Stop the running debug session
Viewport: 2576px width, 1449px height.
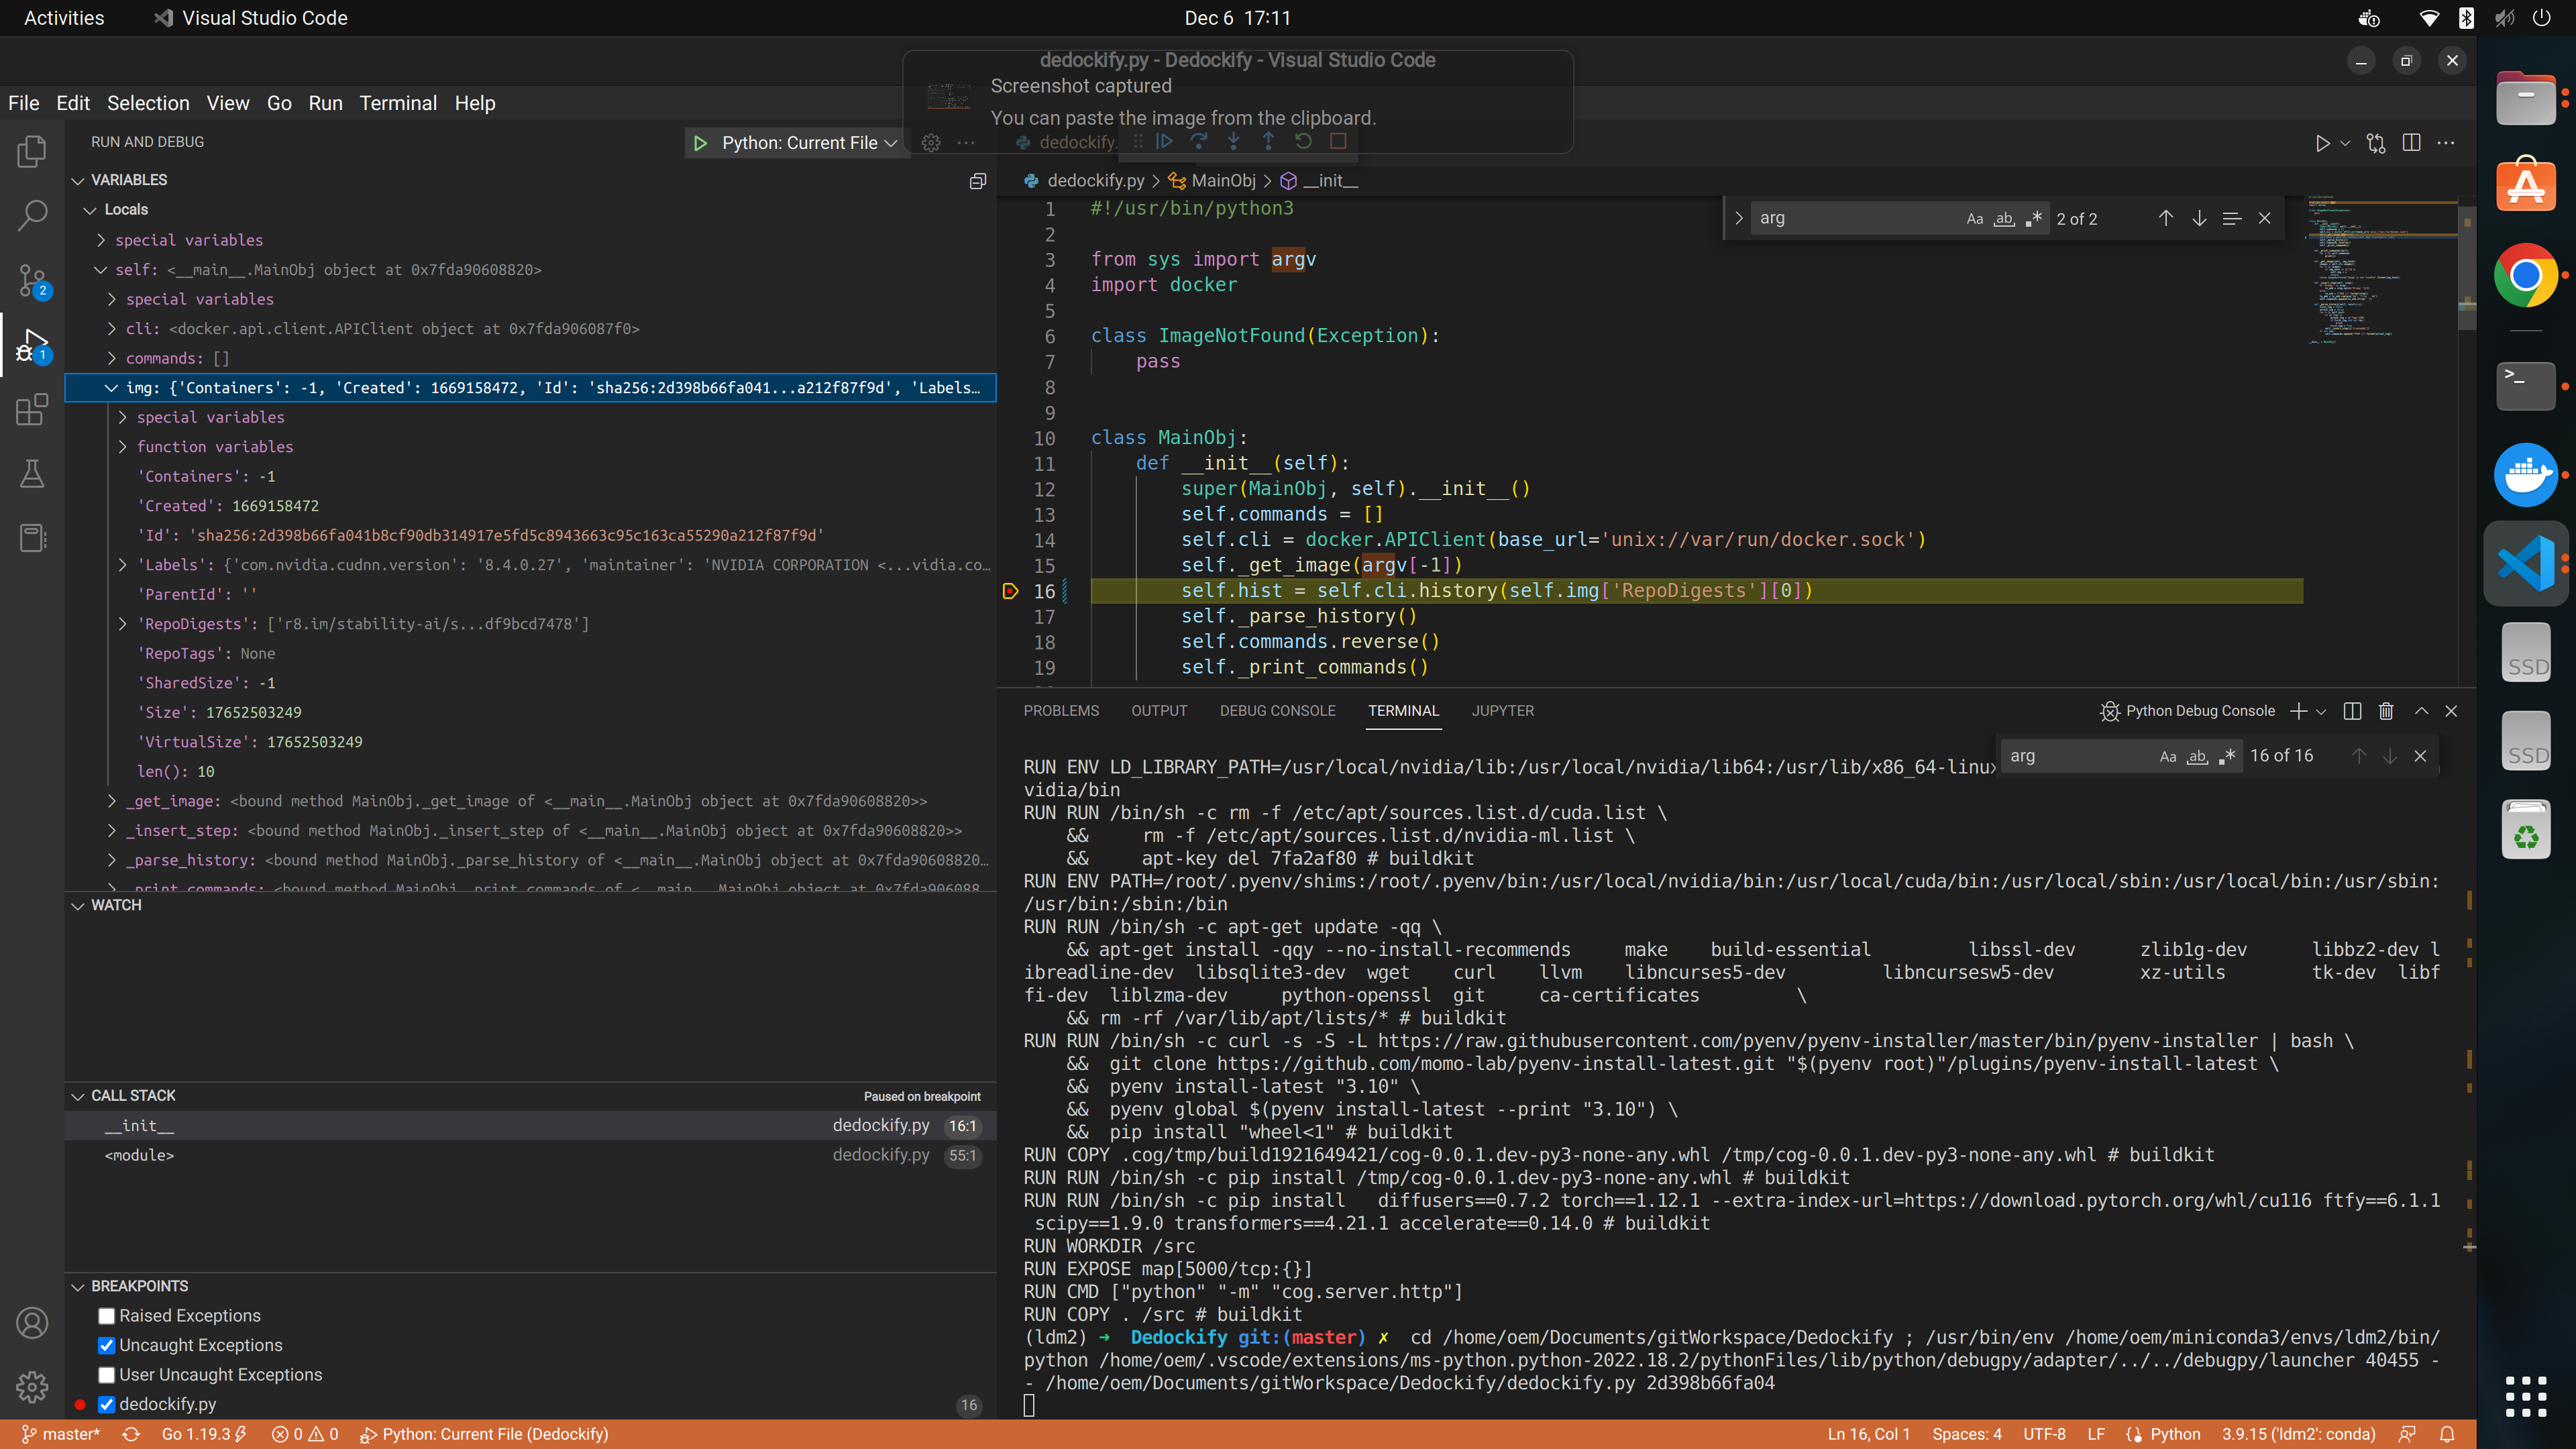(1338, 141)
